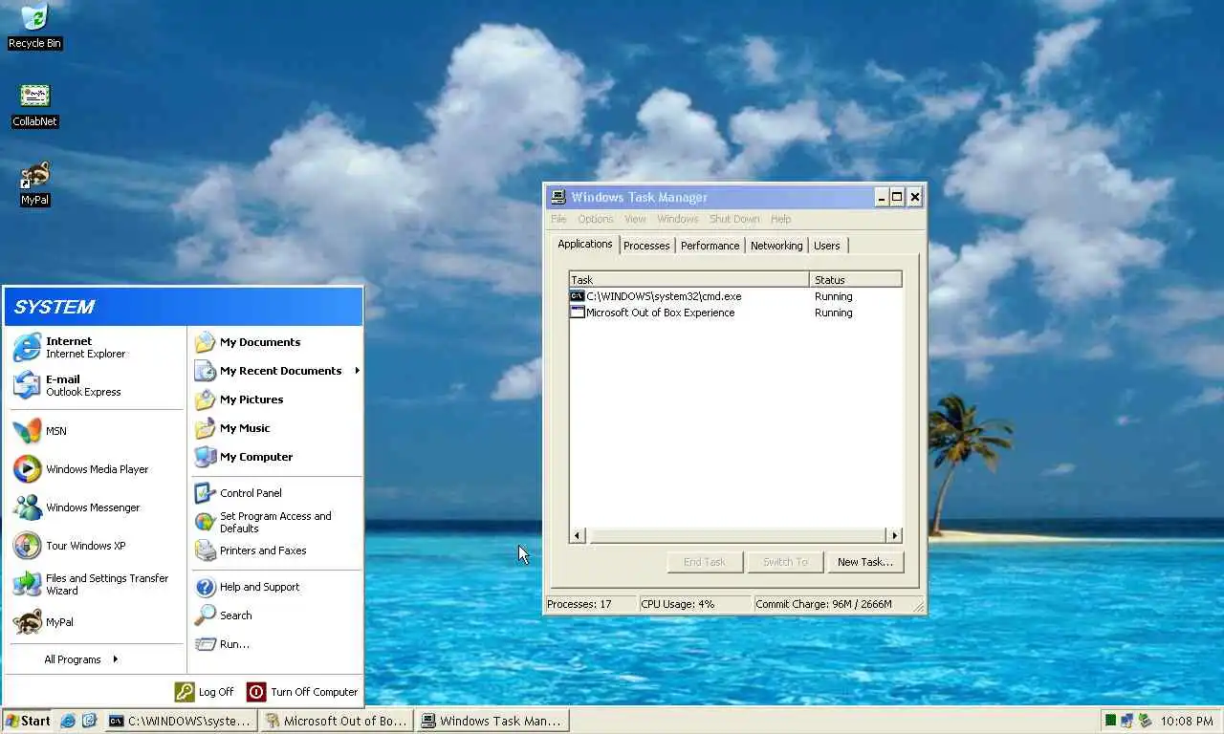This screenshot has width=1224, height=734.
Task: Click task list scrollbar left arrow
Action: (577, 535)
